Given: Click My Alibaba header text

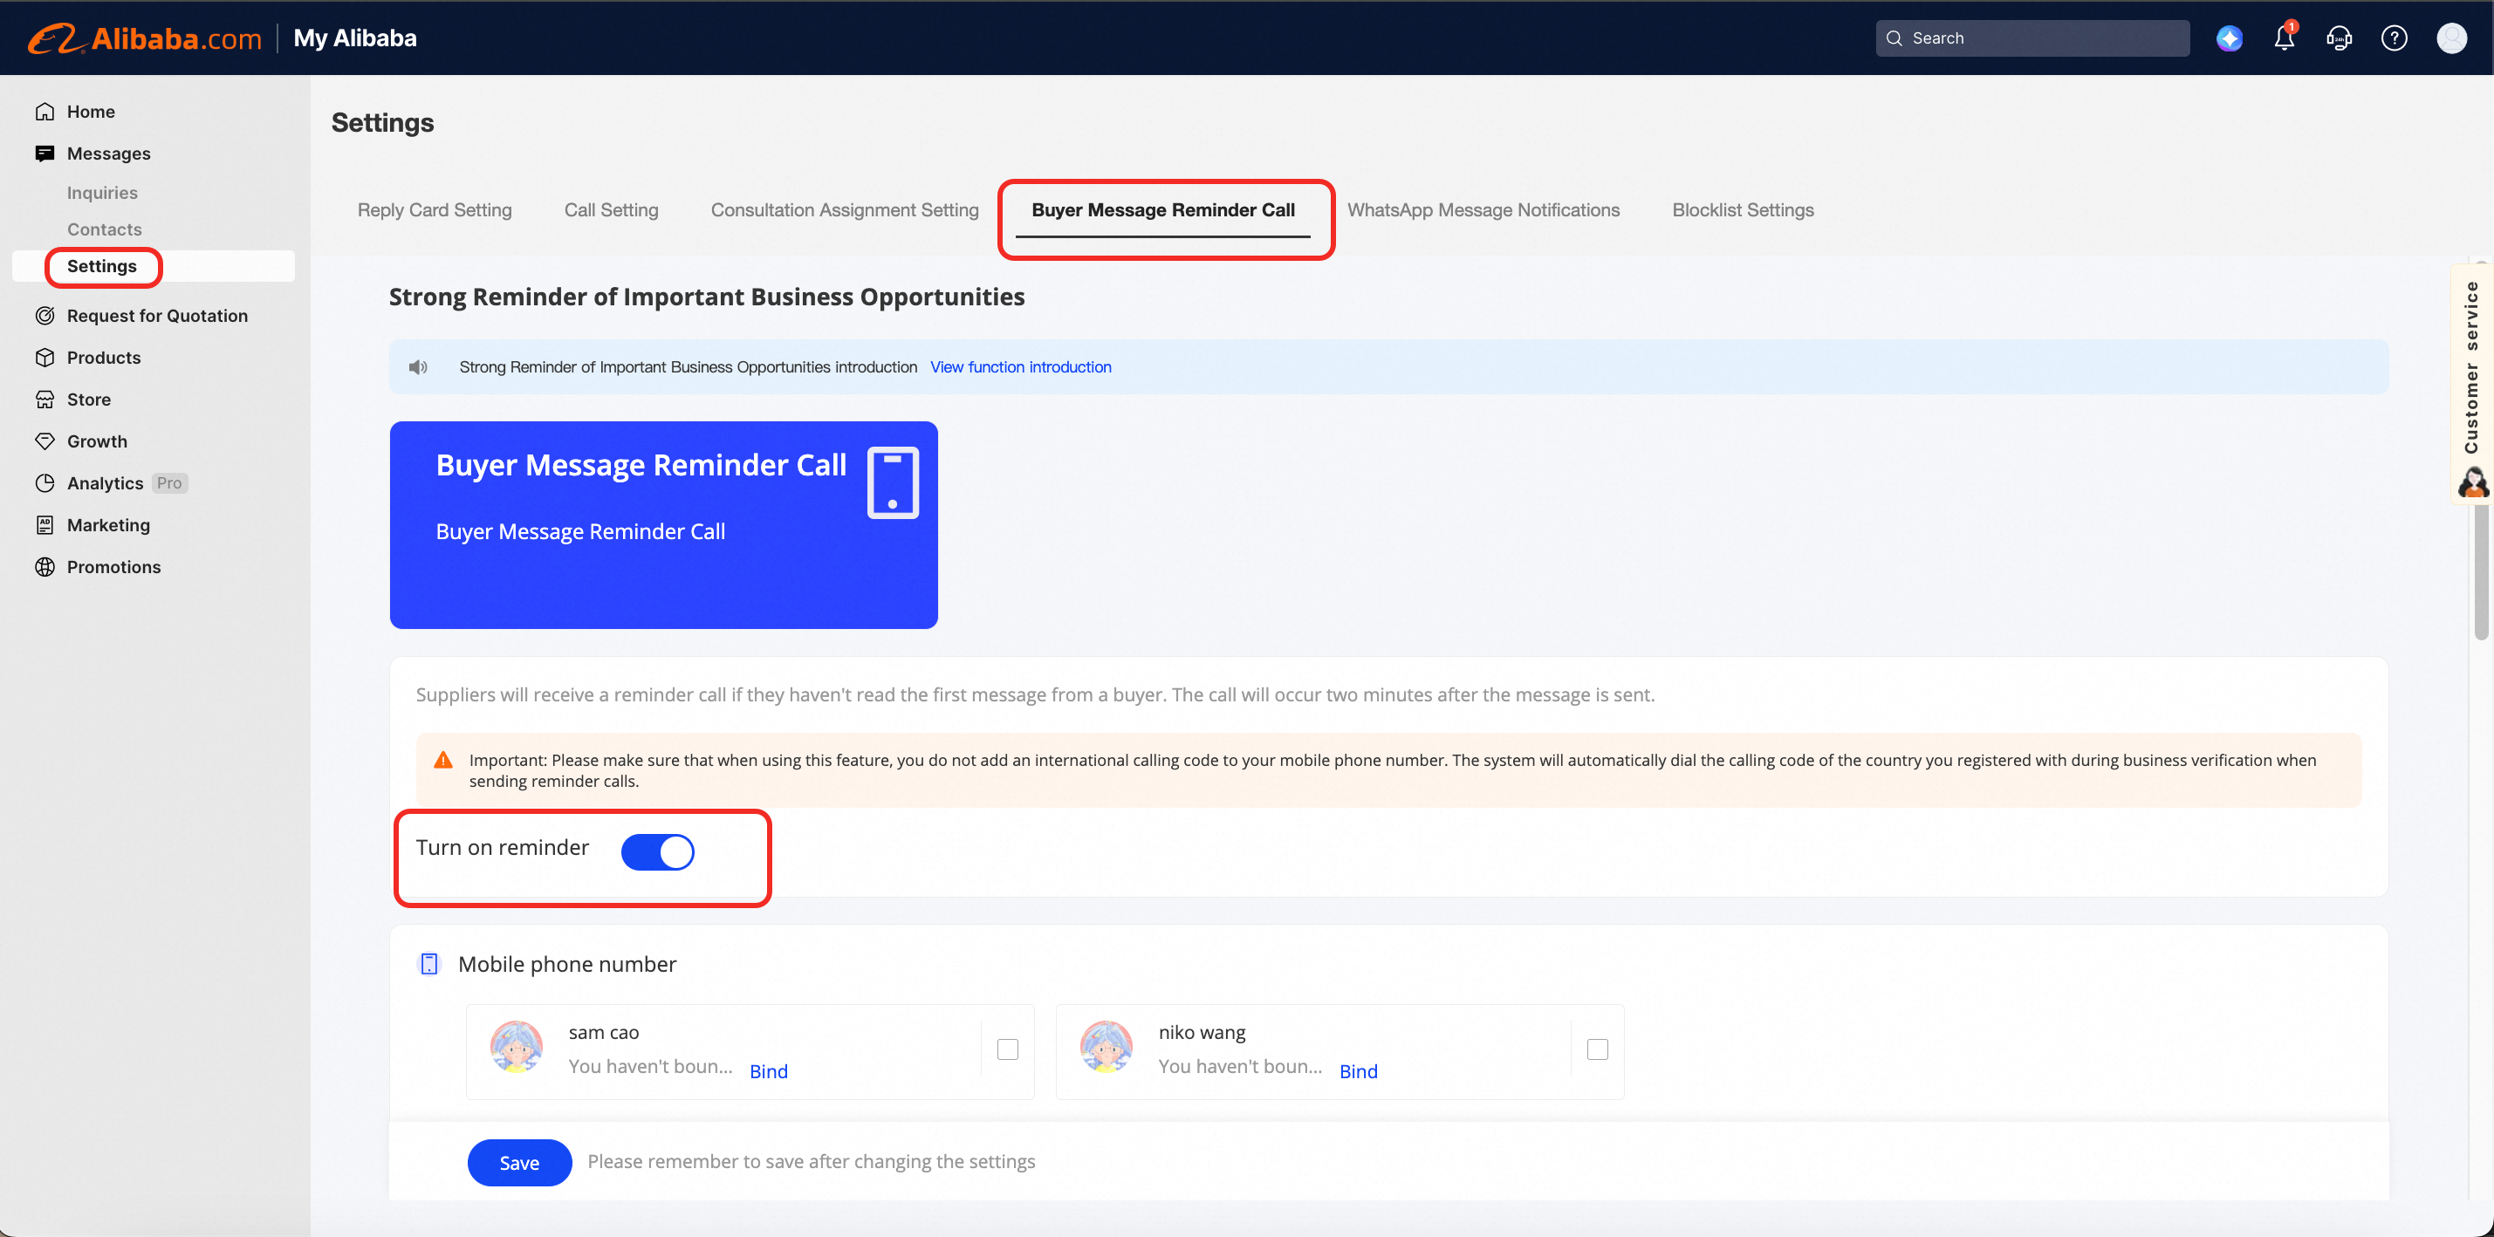Looking at the screenshot, I should (354, 38).
